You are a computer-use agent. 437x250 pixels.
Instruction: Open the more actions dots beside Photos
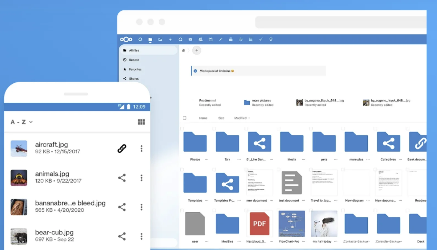point(207,159)
